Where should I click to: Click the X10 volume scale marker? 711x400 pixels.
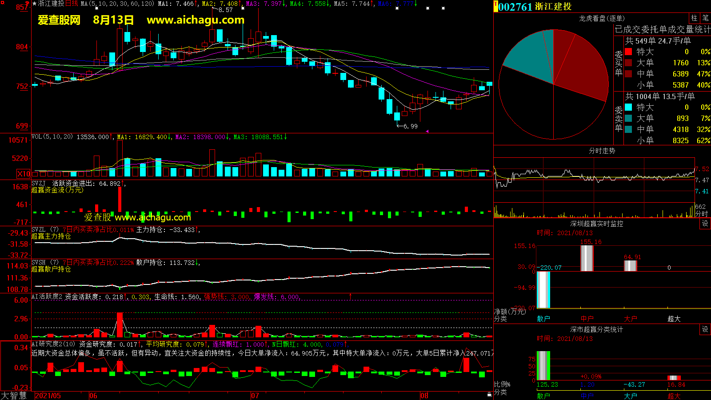[24, 174]
